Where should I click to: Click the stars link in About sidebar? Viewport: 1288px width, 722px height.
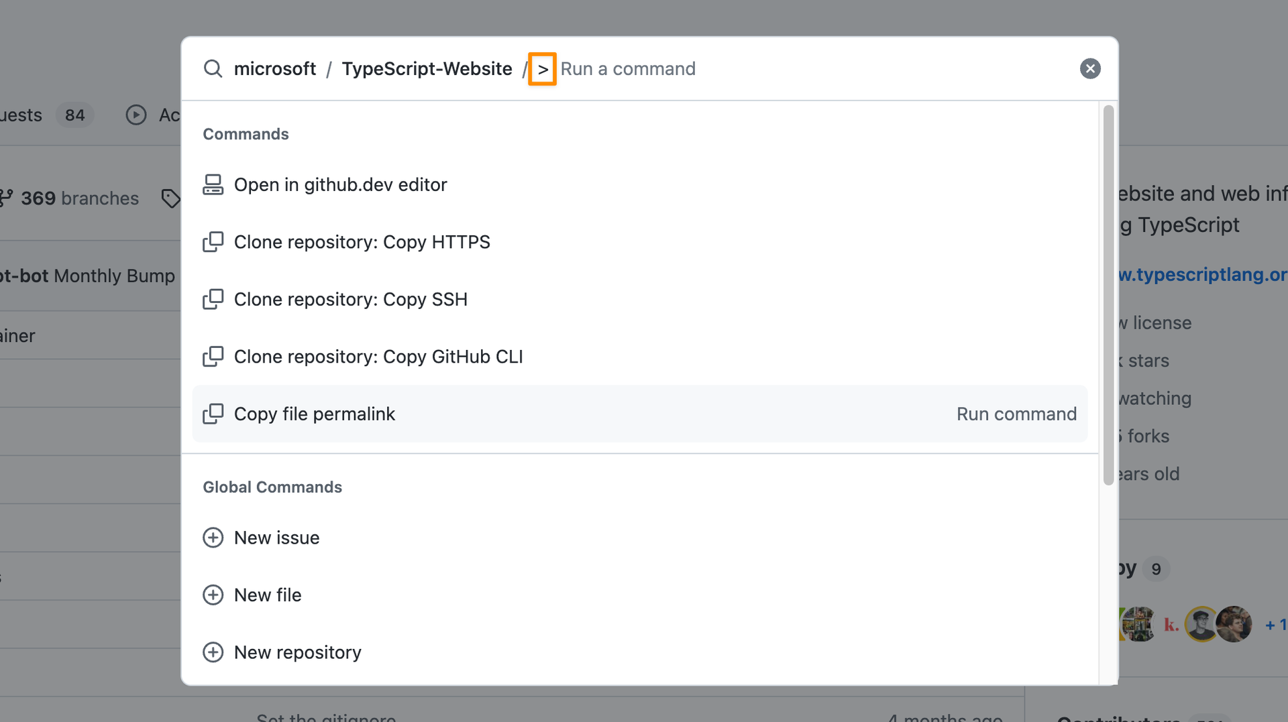(x=1145, y=361)
